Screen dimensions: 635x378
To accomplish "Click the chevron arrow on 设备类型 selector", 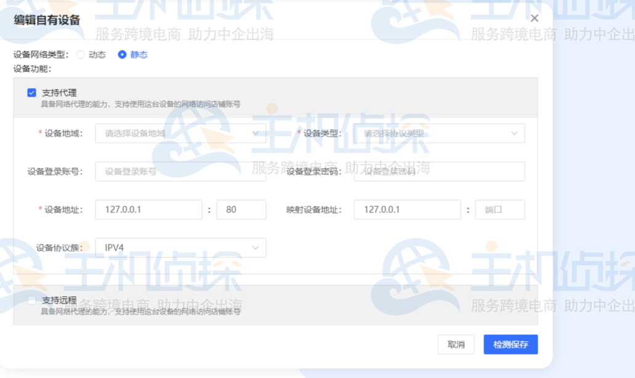I will click(516, 133).
